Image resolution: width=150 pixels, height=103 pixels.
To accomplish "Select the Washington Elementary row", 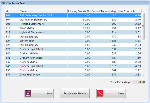I will pyautogui.click(x=73, y=20).
